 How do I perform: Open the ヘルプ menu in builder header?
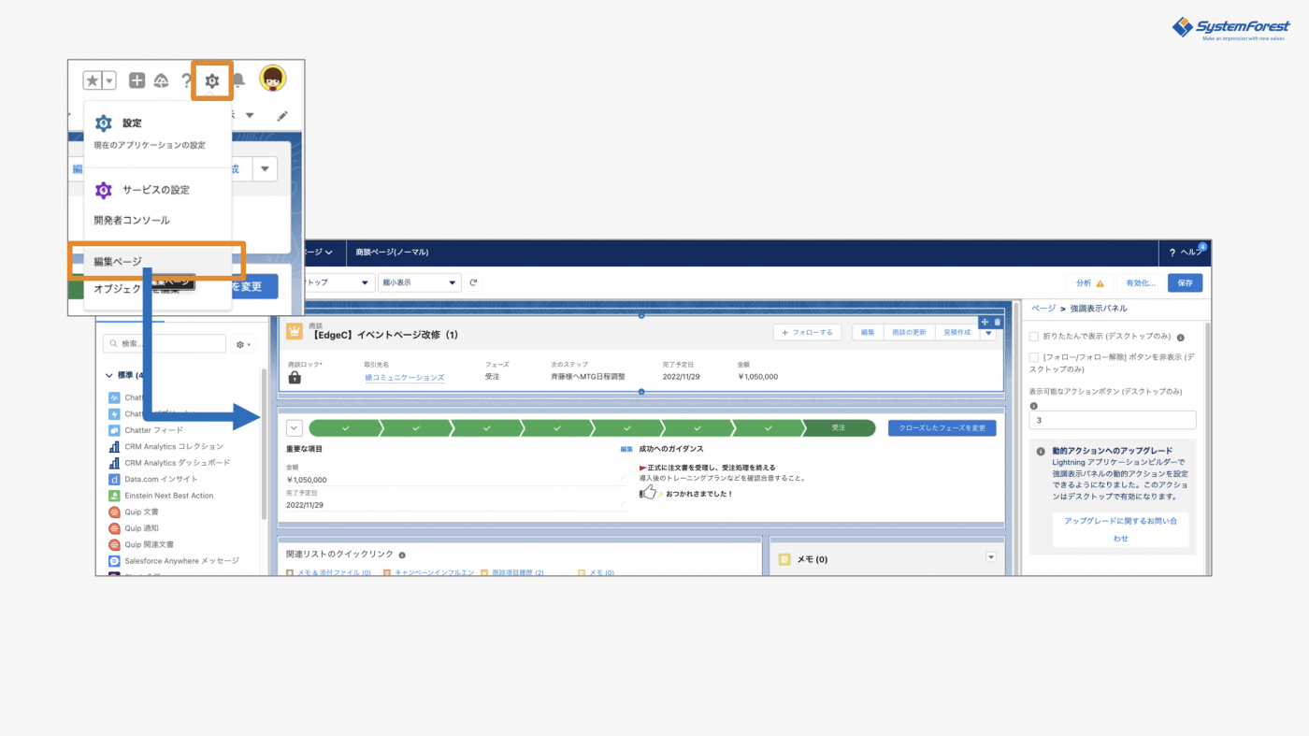pyautogui.click(x=1184, y=253)
